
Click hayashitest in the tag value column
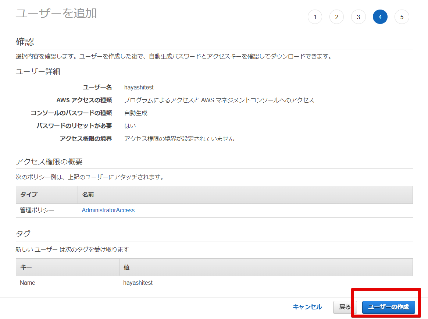[x=138, y=283]
